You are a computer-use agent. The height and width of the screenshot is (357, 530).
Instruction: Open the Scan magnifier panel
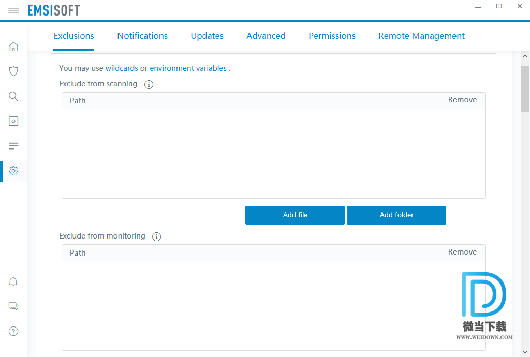13,96
